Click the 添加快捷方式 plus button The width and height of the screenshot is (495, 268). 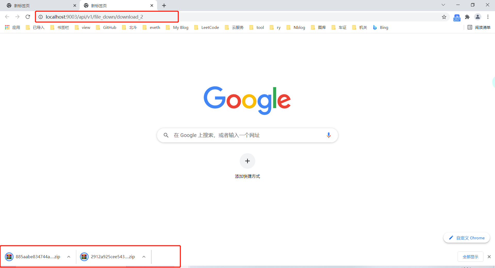click(247, 161)
